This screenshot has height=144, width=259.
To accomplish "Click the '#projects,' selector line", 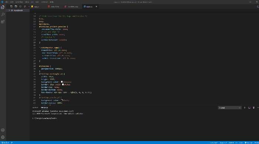I will 44,24.
